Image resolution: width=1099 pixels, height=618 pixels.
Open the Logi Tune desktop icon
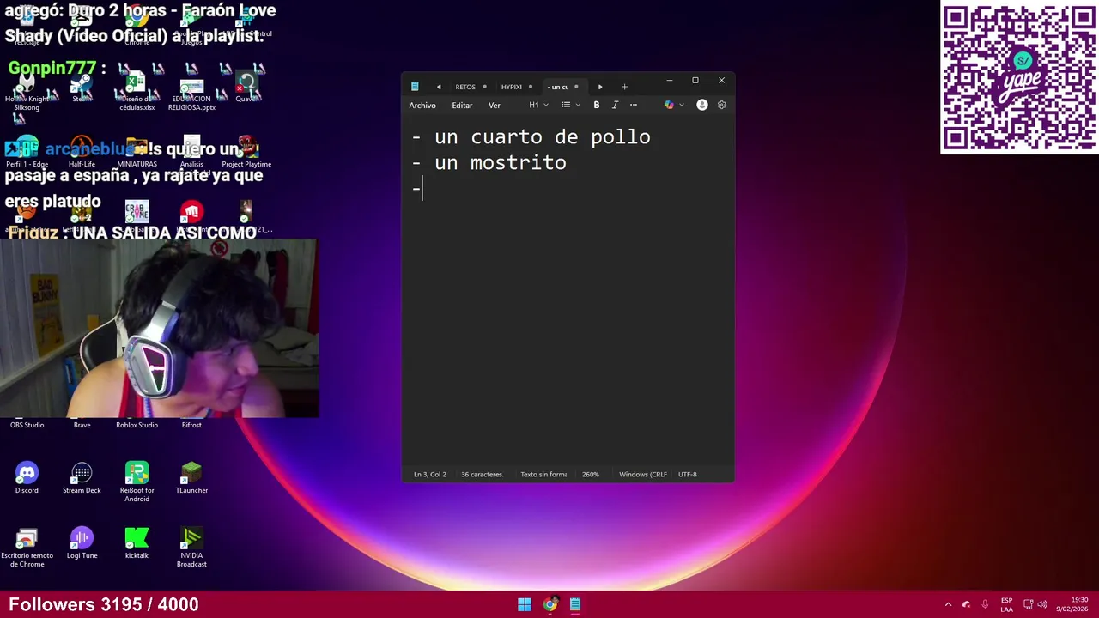click(82, 543)
